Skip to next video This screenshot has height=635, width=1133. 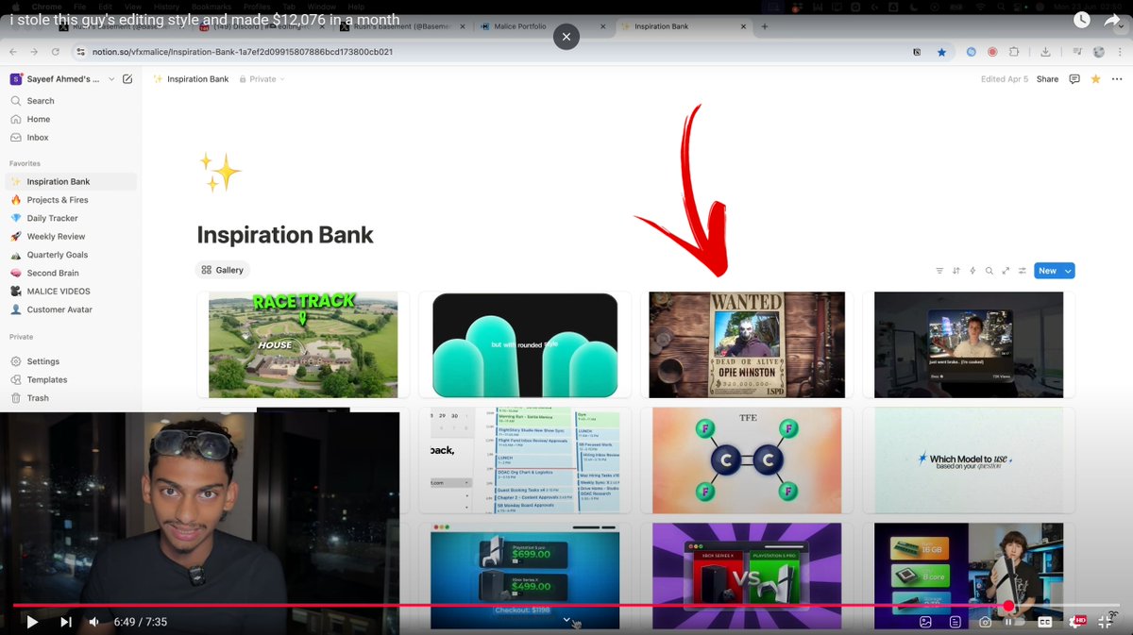[x=66, y=622]
